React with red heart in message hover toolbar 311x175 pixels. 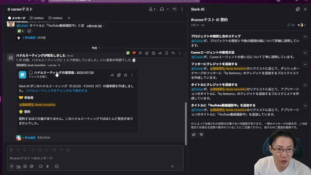pyautogui.click(x=134, y=53)
